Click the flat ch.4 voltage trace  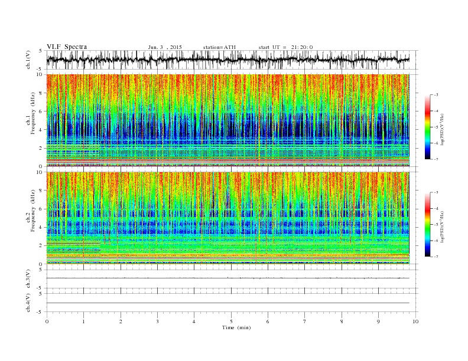227,303
